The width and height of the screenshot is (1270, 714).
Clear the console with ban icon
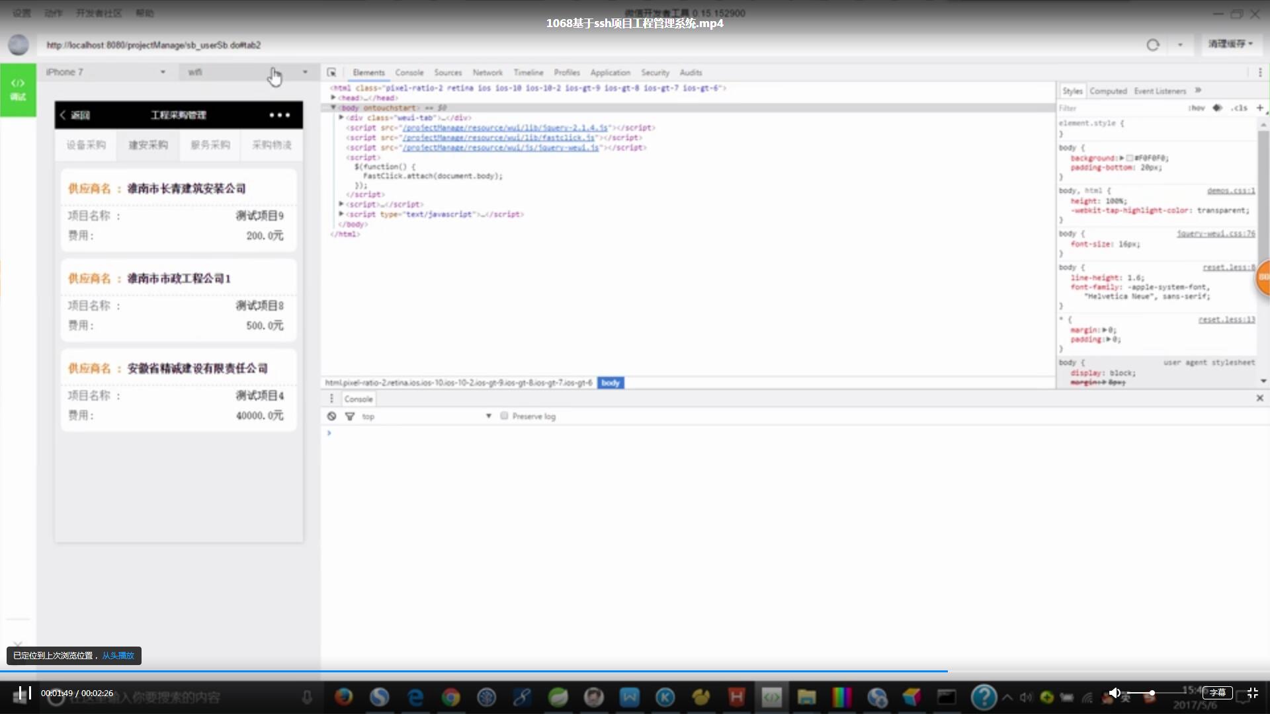click(331, 416)
